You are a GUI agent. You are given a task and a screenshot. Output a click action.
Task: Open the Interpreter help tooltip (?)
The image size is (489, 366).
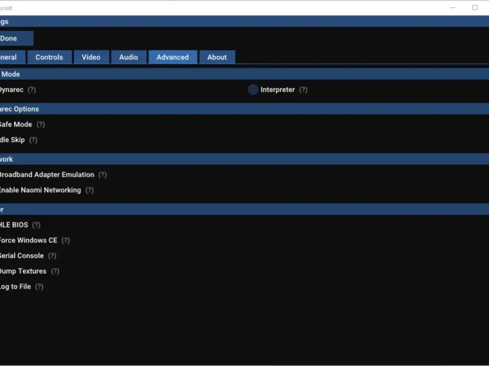303,90
